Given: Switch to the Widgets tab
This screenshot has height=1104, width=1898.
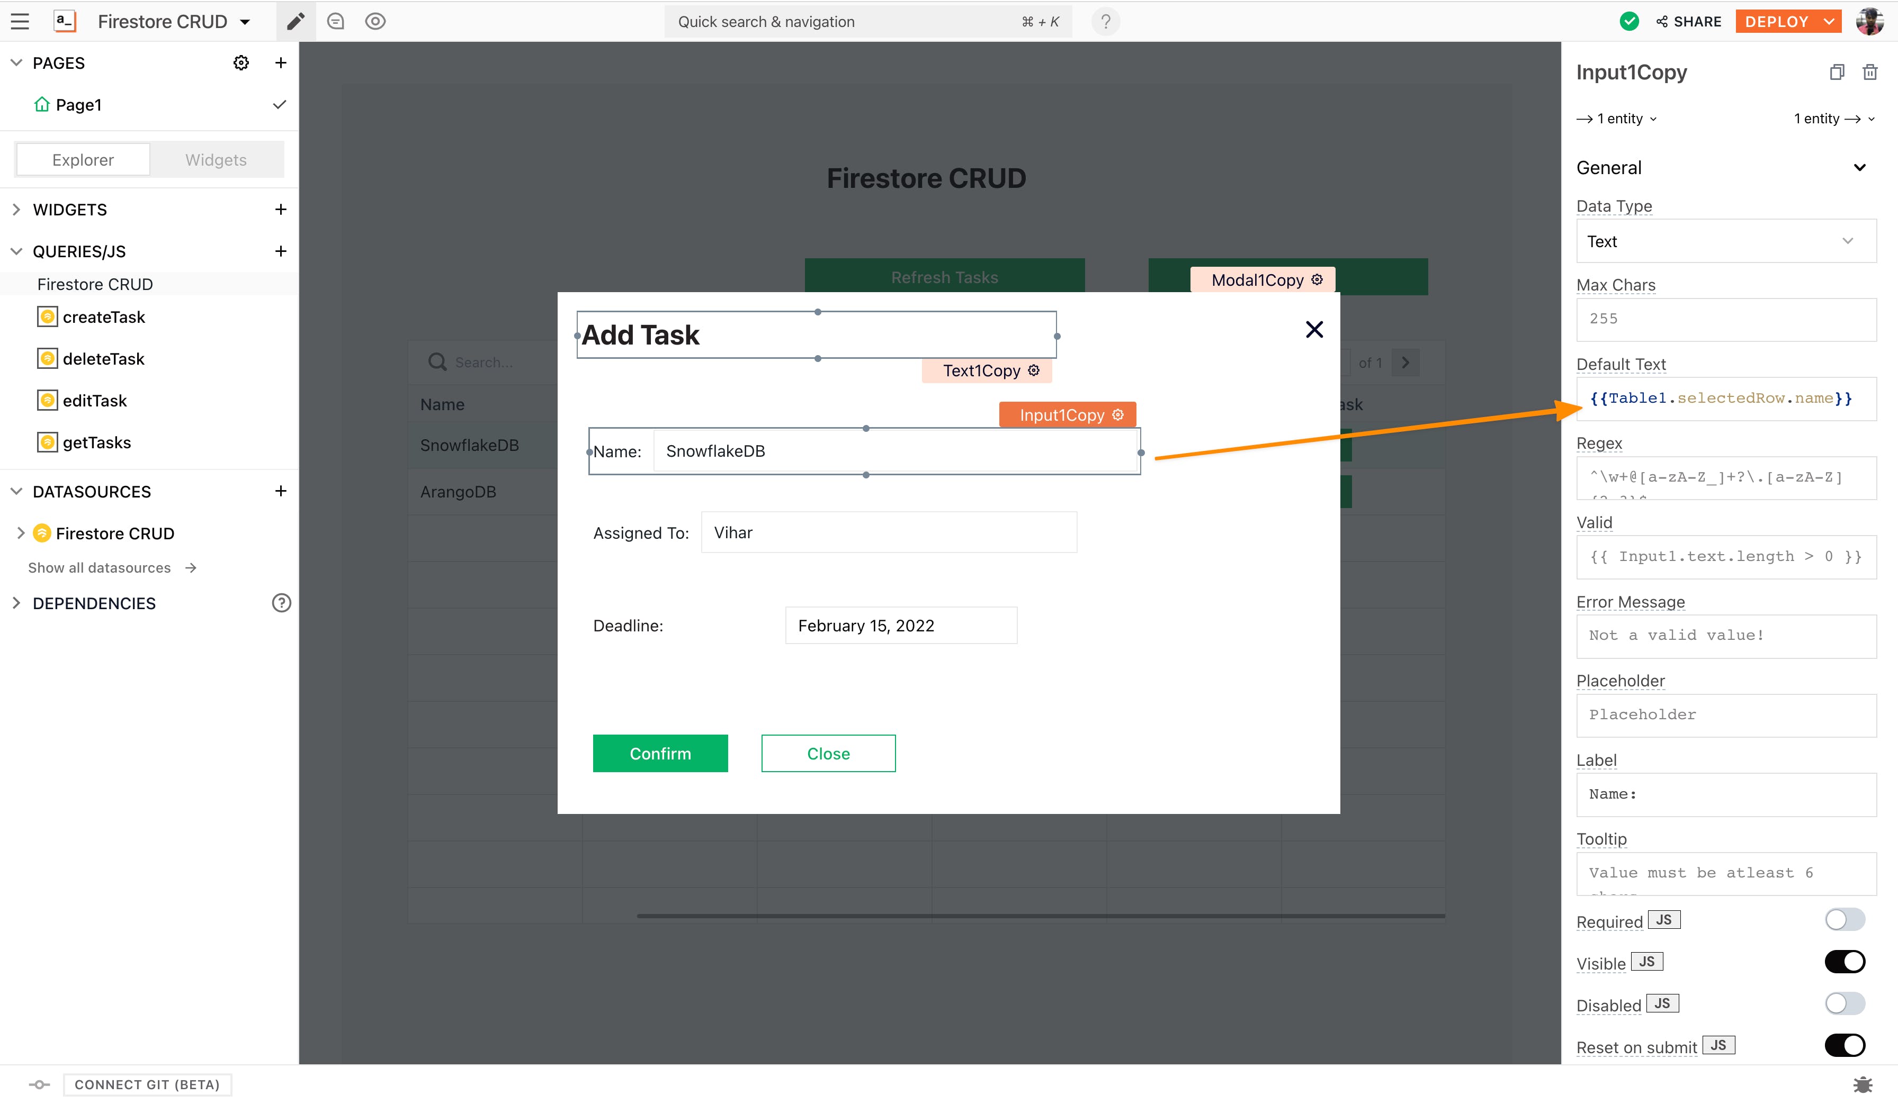Looking at the screenshot, I should point(216,159).
